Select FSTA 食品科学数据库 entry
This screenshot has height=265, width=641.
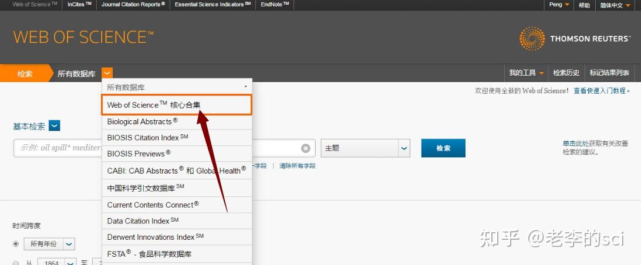177,254
